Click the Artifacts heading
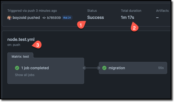 click(x=162, y=11)
